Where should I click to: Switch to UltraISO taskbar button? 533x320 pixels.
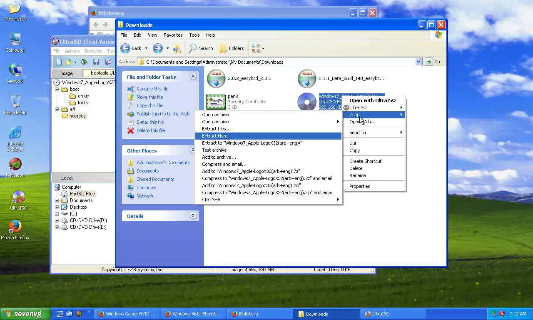point(393,314)
